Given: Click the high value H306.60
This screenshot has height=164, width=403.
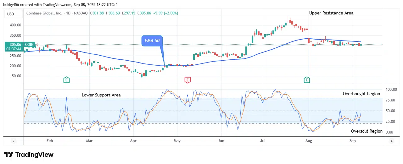Looking at the screenshot, I should (113, 13).
